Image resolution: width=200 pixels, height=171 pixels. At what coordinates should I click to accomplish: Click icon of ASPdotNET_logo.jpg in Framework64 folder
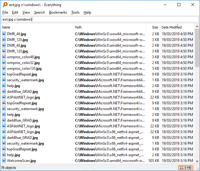click(4, 97)
